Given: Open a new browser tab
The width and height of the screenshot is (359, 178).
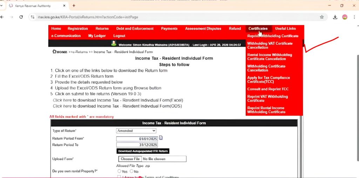Looking at the screenshot, I should 74,6.
